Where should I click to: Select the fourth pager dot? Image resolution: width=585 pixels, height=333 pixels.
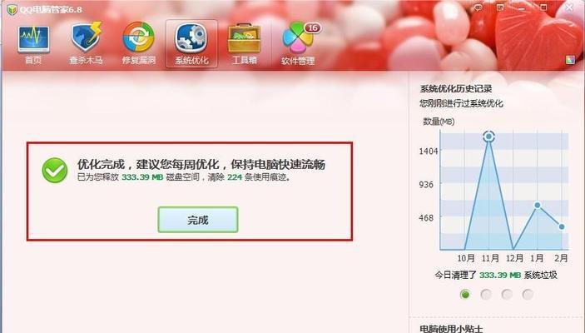[x=528, y=295]
